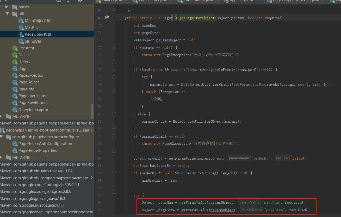Fold the if block at line 85
The width and height of the screenshot is (341, 217).
coord(114,136)
